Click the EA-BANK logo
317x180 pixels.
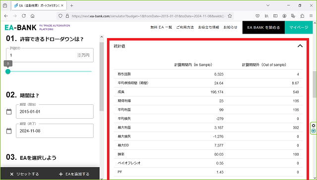tap(20, 27)
